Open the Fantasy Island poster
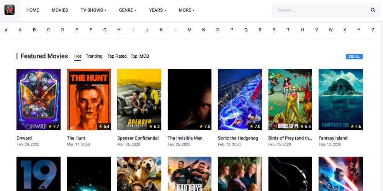Screen dimensions: 383x191 pos(340,99)
